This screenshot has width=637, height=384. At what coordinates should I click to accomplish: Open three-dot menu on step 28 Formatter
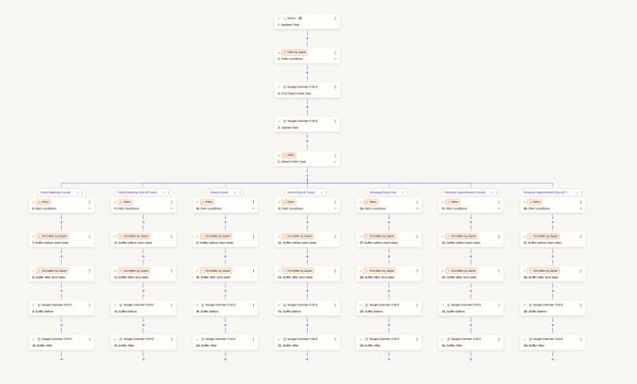point(418,270)
